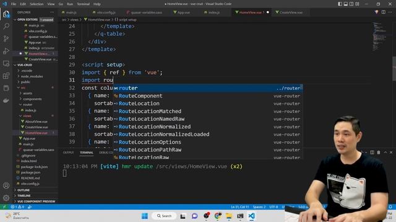The image size is (396, 222).
Task: Open customize layout icon
Action: (x=357, y=4)
